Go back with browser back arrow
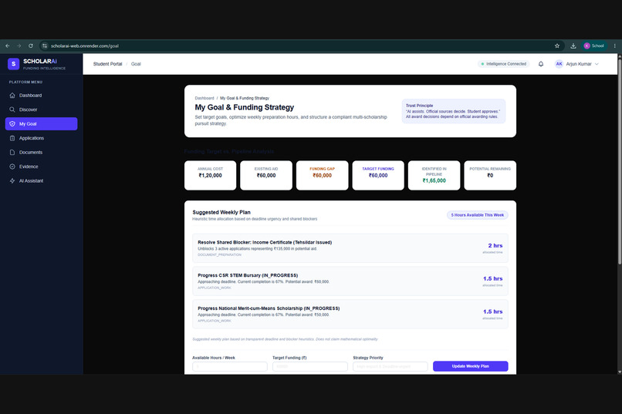 pyautogui.click(x=8, y=46)
